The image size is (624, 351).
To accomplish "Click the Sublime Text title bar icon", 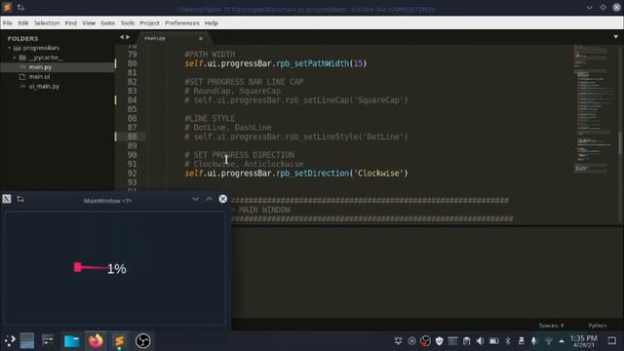I will 7,7.
